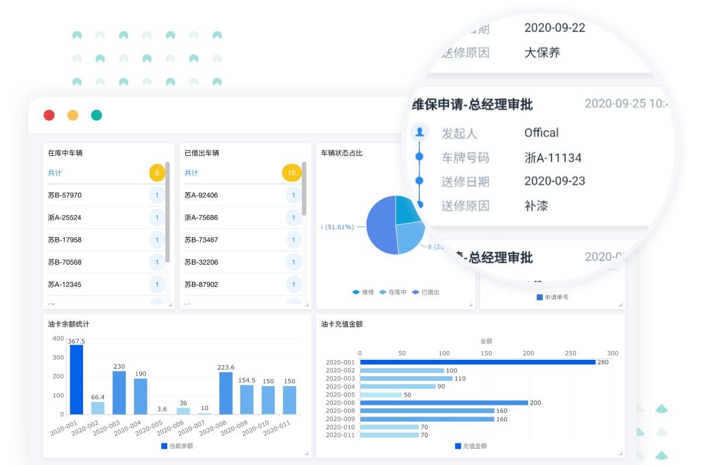Click resize handle of the 申请单号 chart panel
The width and height of the screenshot is (703, 465).
tap(621, 305)
